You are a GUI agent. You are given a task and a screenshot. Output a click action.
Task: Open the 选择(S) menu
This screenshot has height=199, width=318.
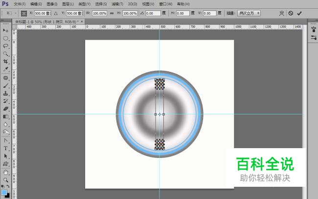[x=101, y=4]
